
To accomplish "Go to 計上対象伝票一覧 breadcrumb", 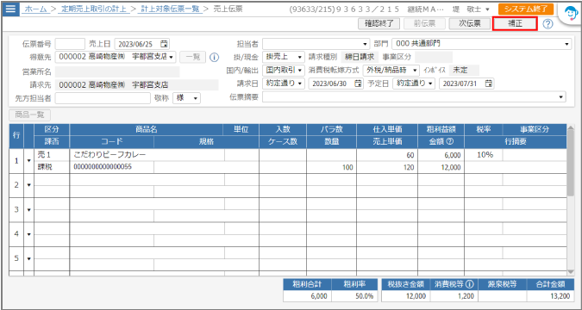I will (x=171, y=9).
